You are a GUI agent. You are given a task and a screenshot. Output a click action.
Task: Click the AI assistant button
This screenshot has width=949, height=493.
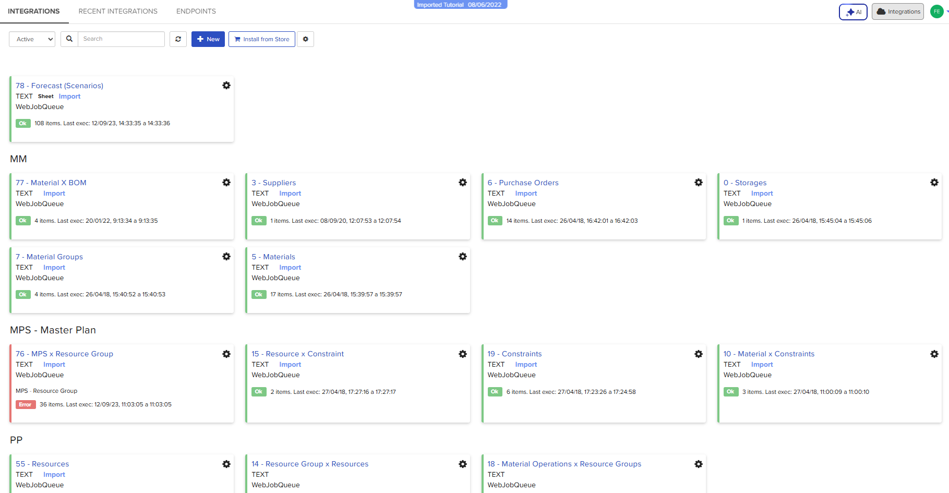pyautogui.click(x=853, y=12)
